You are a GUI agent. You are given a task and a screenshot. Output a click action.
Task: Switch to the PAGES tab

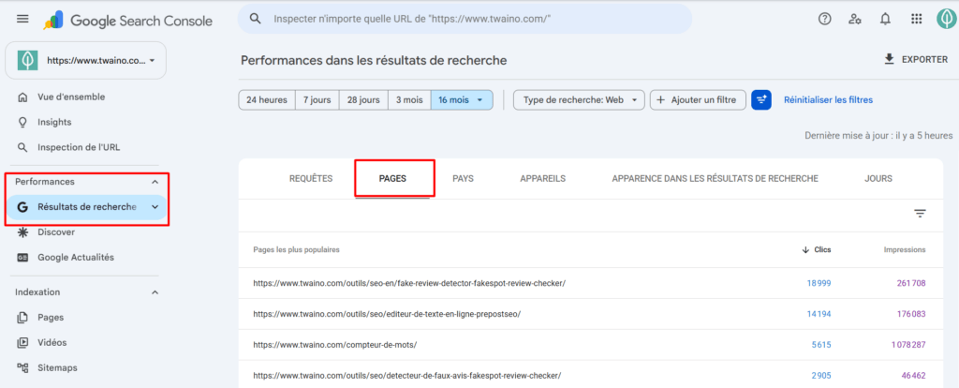(392, 179)
